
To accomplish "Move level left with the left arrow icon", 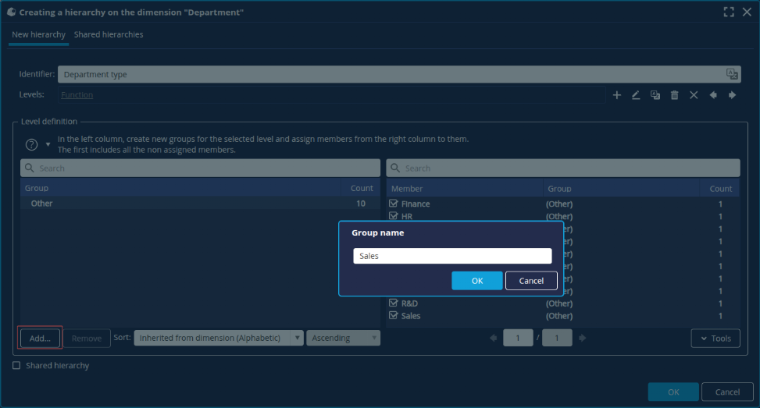I will tap(713, 95).
